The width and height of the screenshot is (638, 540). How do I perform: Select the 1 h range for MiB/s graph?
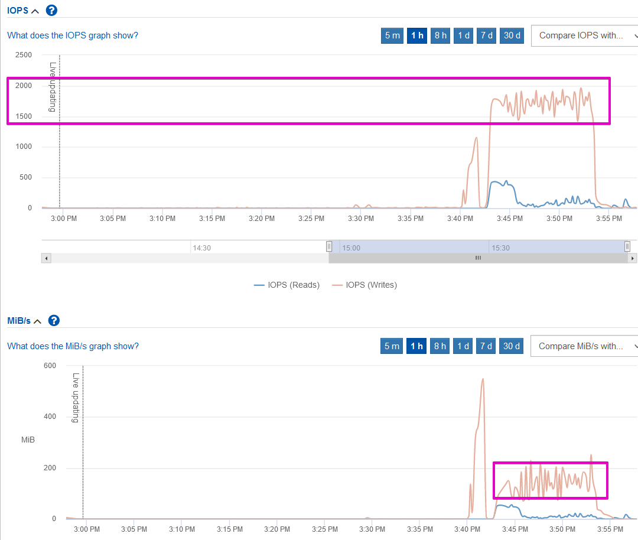click(x=416, y=346)
